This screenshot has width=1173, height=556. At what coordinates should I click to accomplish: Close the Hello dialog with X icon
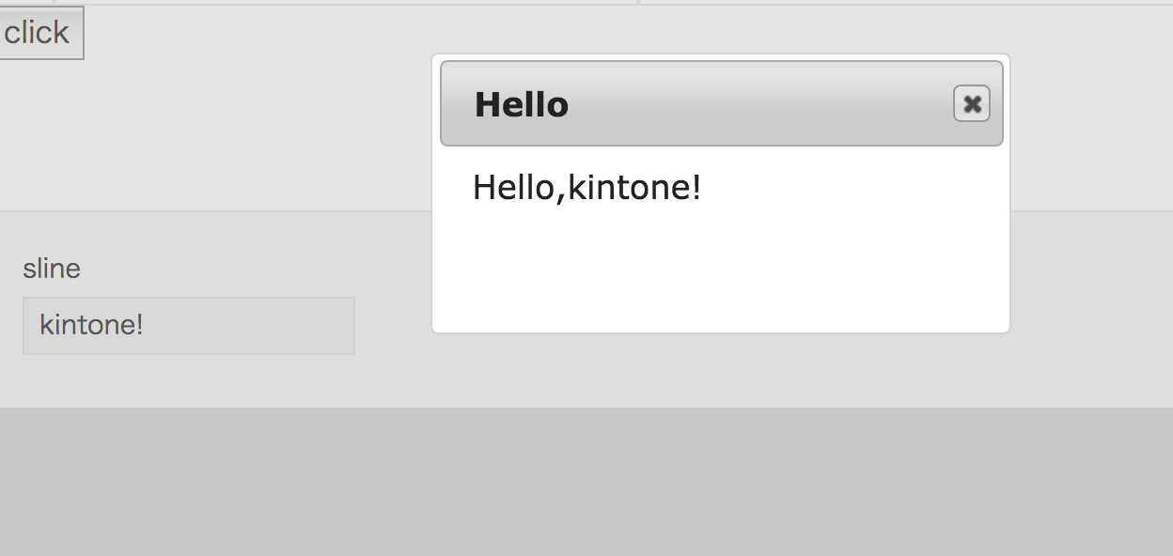pyautogui.click(x=972, y=103)
